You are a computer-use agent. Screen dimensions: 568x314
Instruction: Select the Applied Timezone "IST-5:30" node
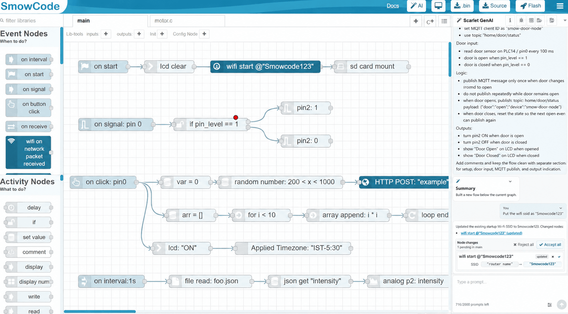coord(293,248)
